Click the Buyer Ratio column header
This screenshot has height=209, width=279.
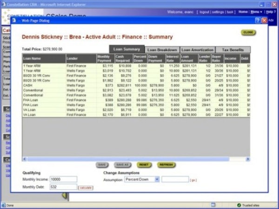click(x=217, y=59)
